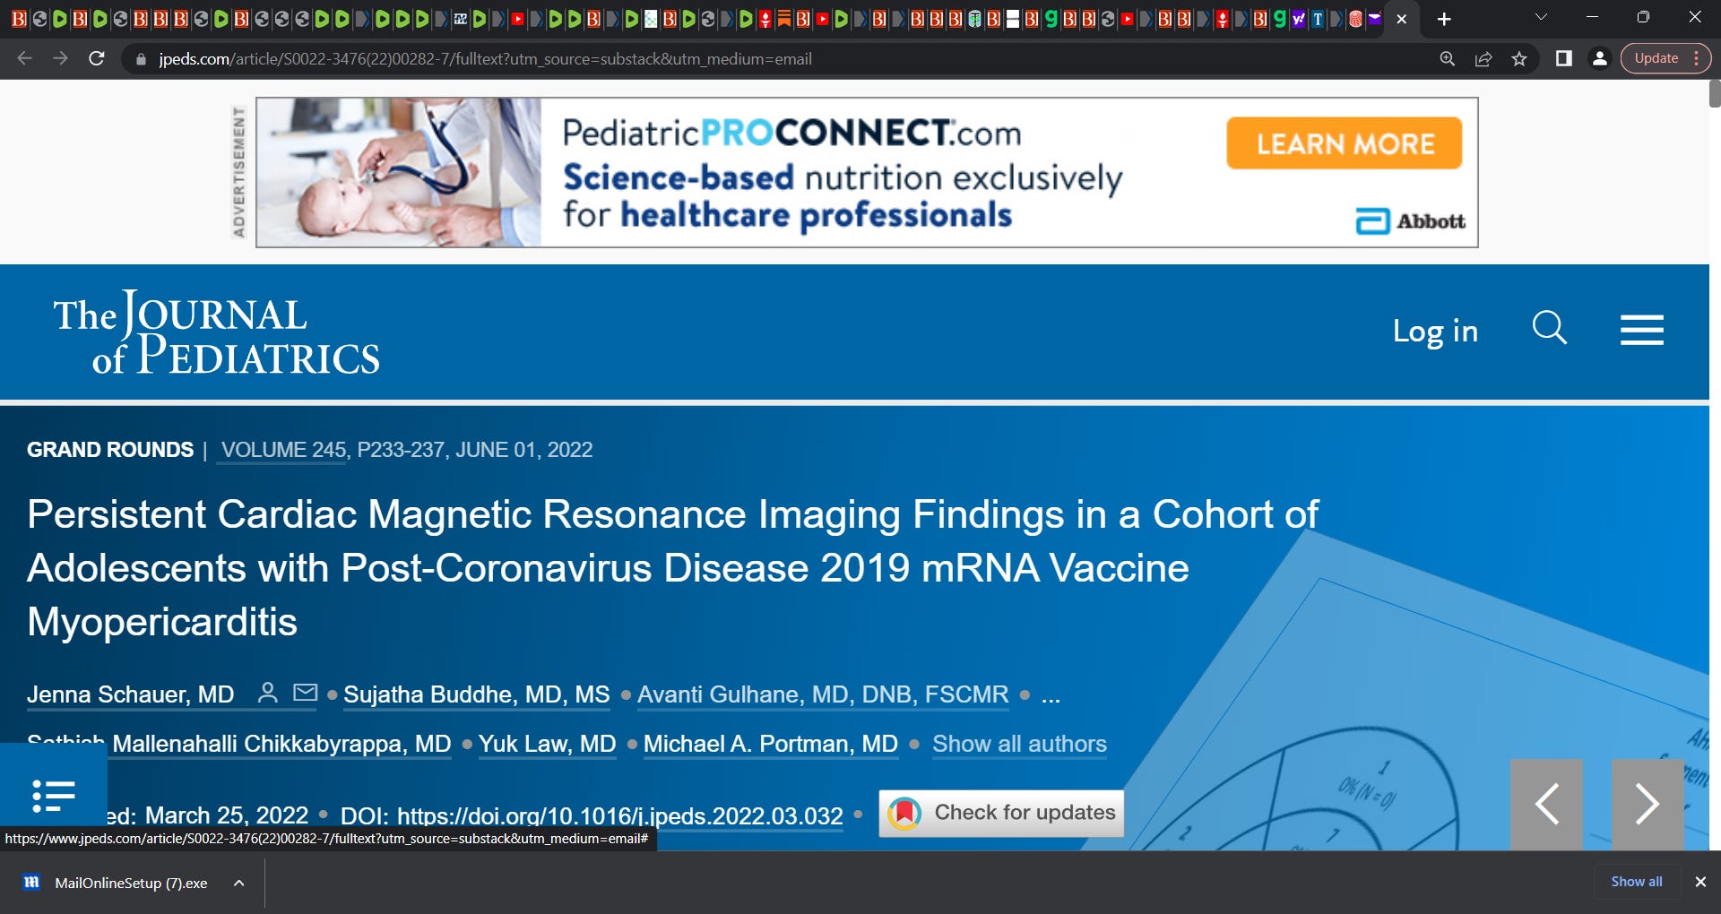Open the hamburger main menu

coord(1642,330)
